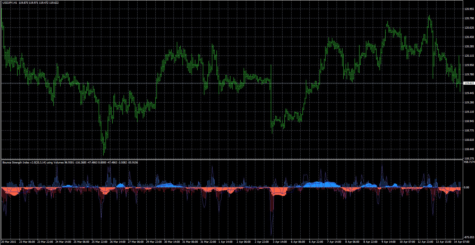Click the 30 Mar 14:00 time label
This screenshot has height=245, width=475.
172,242
